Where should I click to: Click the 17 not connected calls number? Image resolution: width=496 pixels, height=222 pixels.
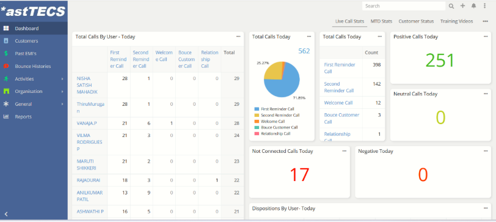[299, 175]
